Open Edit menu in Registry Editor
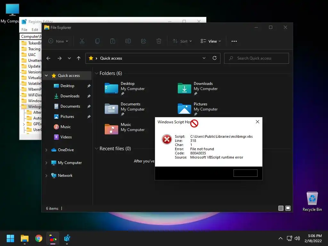 [x=35, y=30]
